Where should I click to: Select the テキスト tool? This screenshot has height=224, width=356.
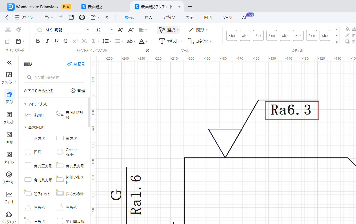point(171,41)
